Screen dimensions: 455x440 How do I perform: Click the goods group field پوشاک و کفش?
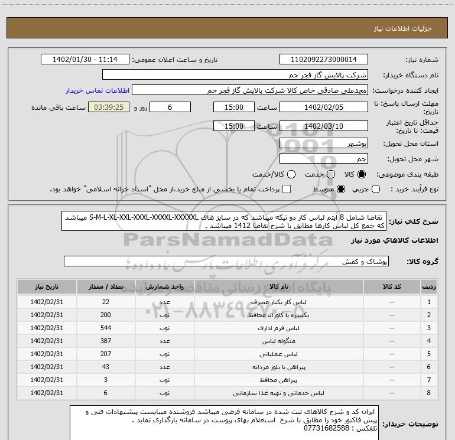226,261
